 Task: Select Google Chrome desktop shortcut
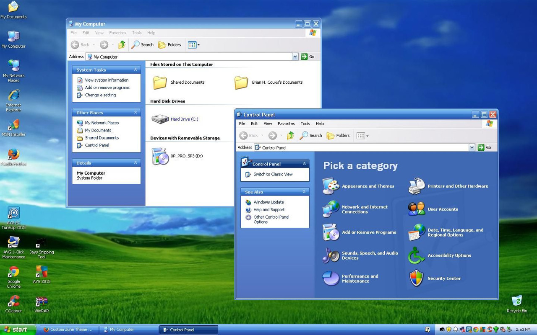[13, 277]
